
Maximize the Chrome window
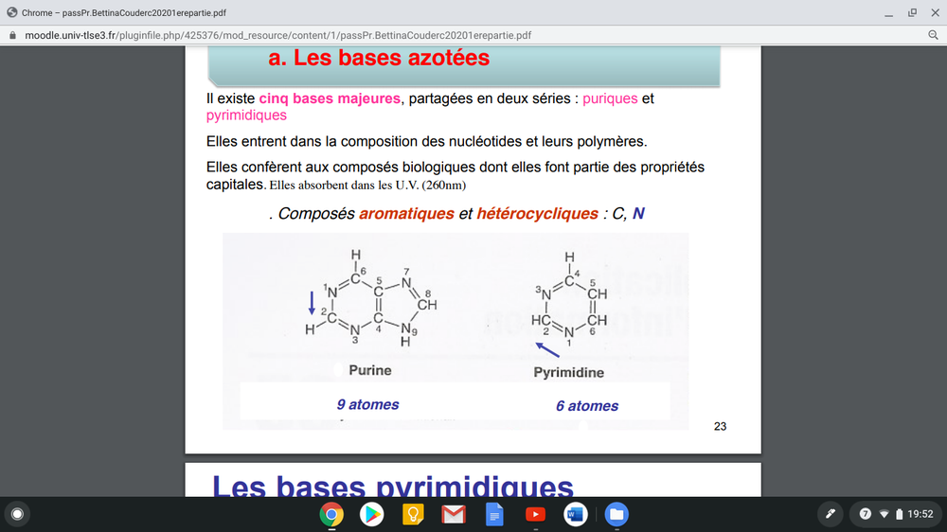[911, 12]
